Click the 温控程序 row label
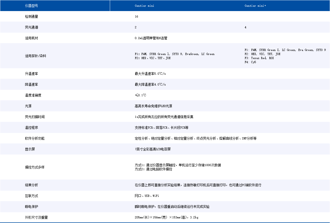 31,128
